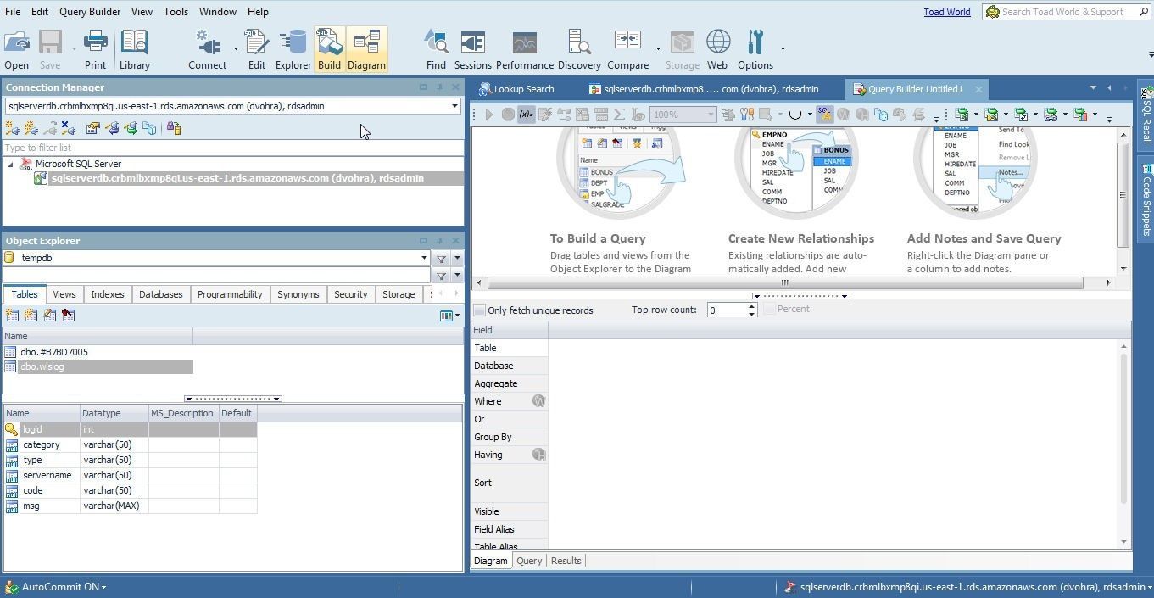1154x598 pixels.
Task: Switch to the Views tab in Object Explorer
Action: (x=64, y=294)
